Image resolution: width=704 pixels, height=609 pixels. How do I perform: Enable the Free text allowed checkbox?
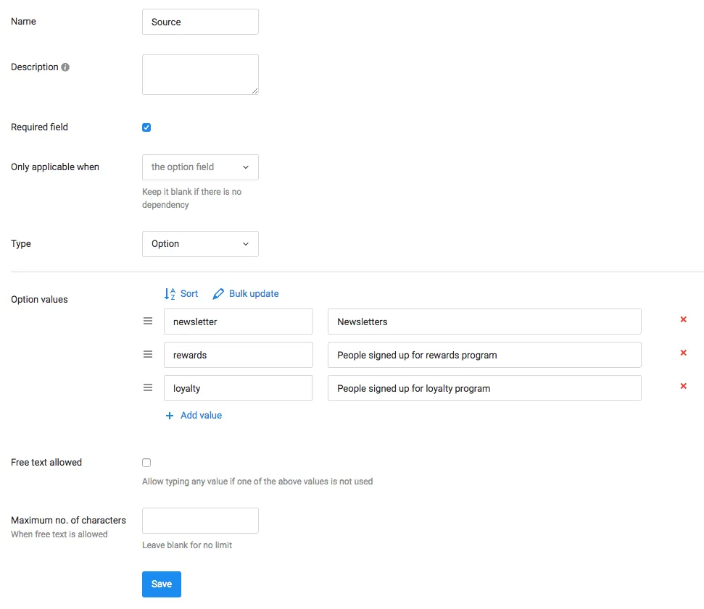(x=146, y=462)
